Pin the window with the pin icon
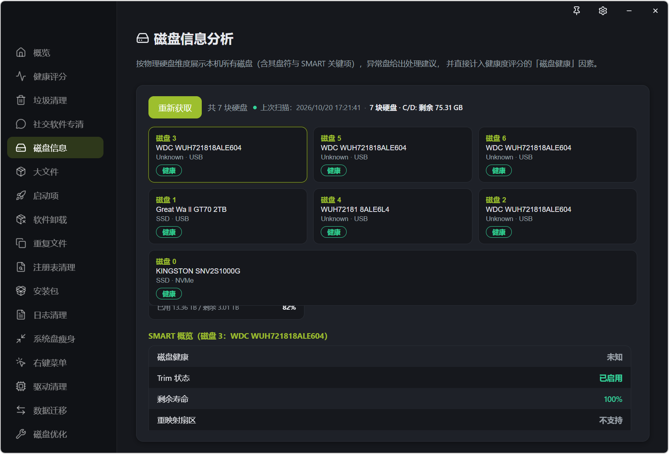 tap(576, 11)
